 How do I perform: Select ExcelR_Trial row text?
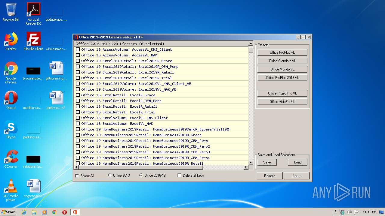tap(118, 112)
